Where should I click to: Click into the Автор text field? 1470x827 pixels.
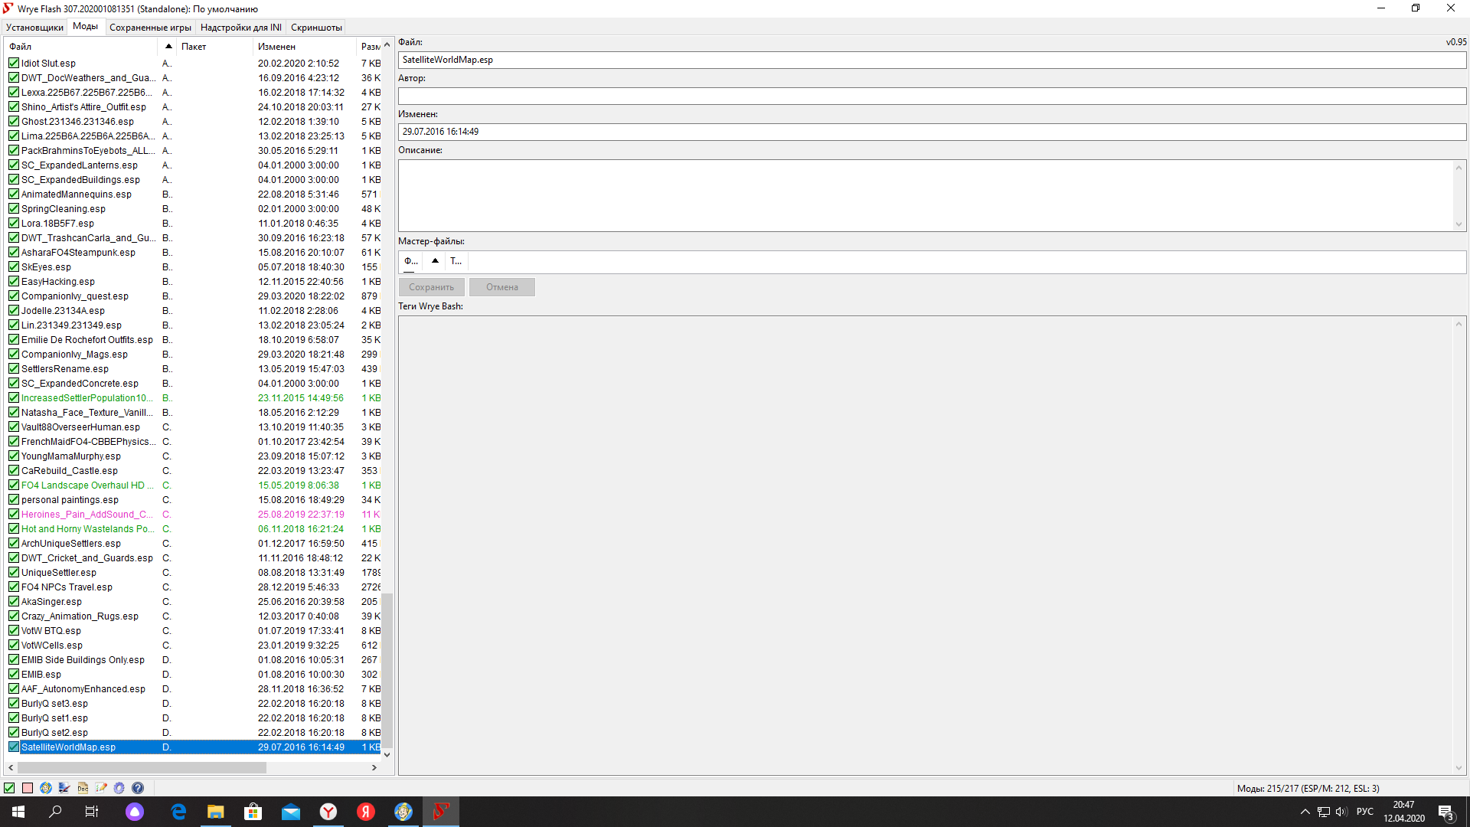(931, 96)
